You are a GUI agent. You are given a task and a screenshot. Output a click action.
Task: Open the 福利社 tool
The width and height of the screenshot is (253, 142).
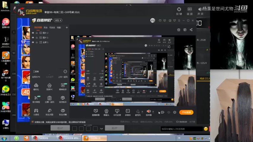coord(36,87)
